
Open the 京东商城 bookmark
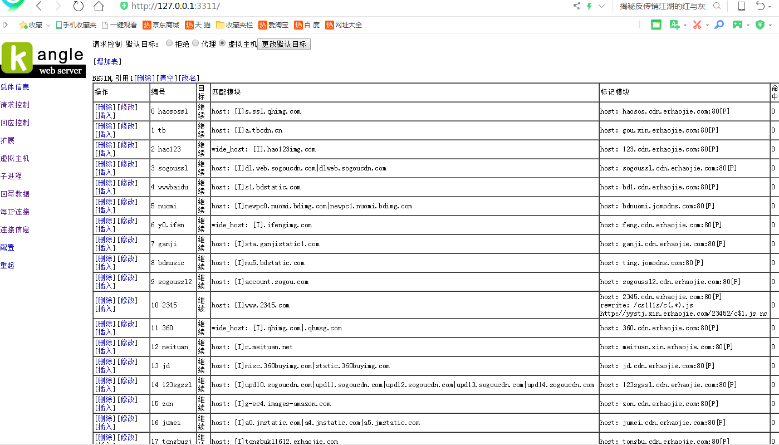(x=161, y=25)
